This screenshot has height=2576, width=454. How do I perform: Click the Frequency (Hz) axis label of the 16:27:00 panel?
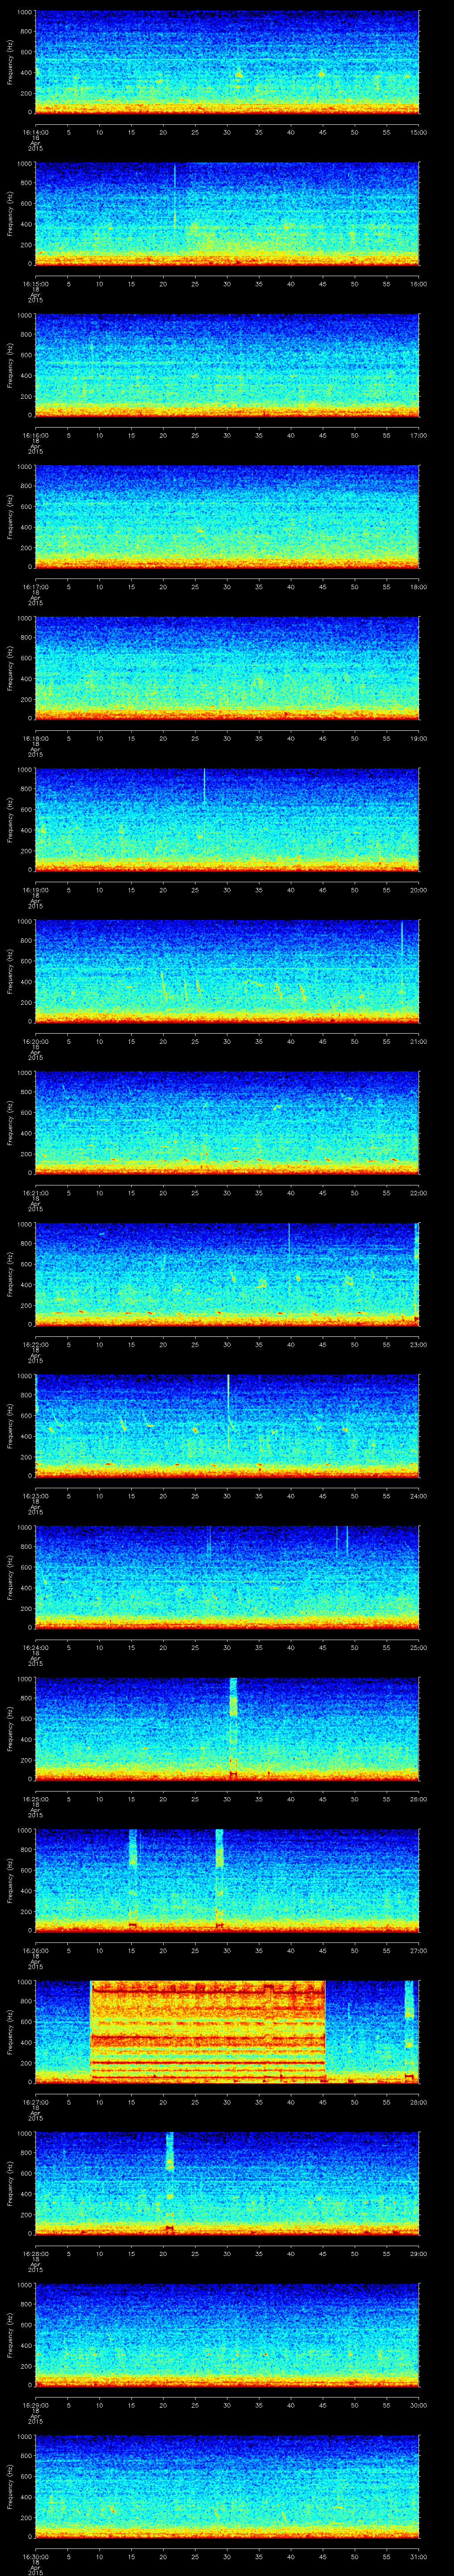[11, 2032]
